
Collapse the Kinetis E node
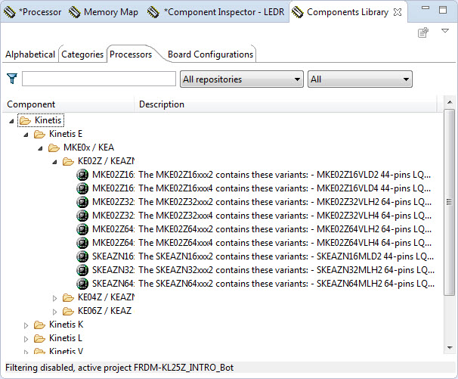click(x=26, y=135)
